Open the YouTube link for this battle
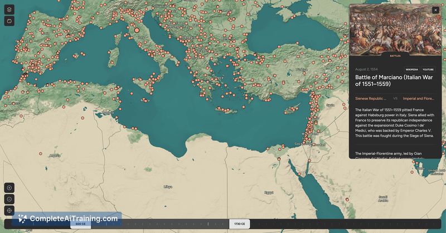The height and width of the screenshot is (233, 446). [x=428, y=70]
